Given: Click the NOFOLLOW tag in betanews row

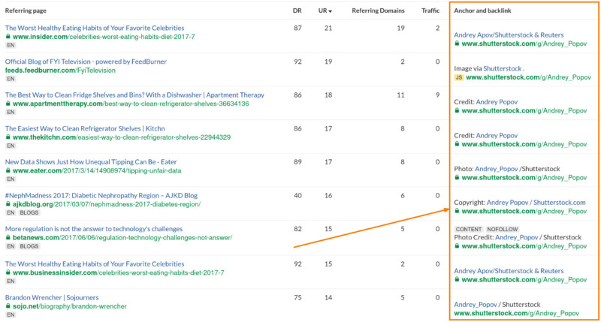Looking at the screenshot, I should 502,229.
